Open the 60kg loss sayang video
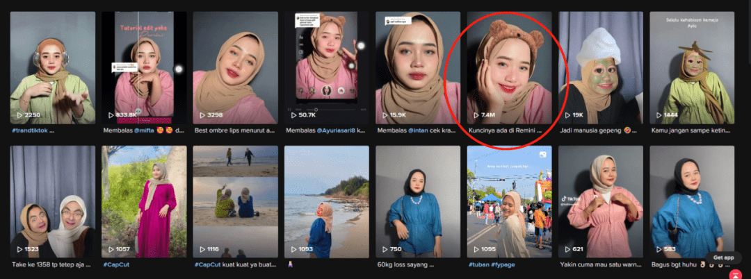The image size is (751, 279). 418,201
